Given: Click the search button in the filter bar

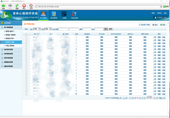Looking at the screenshot, I should point(106,29).
